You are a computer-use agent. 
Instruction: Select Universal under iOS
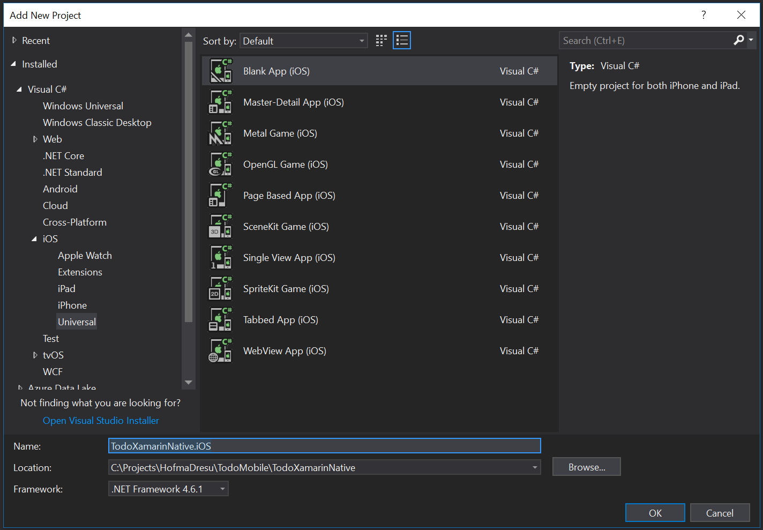click(77, 322)
